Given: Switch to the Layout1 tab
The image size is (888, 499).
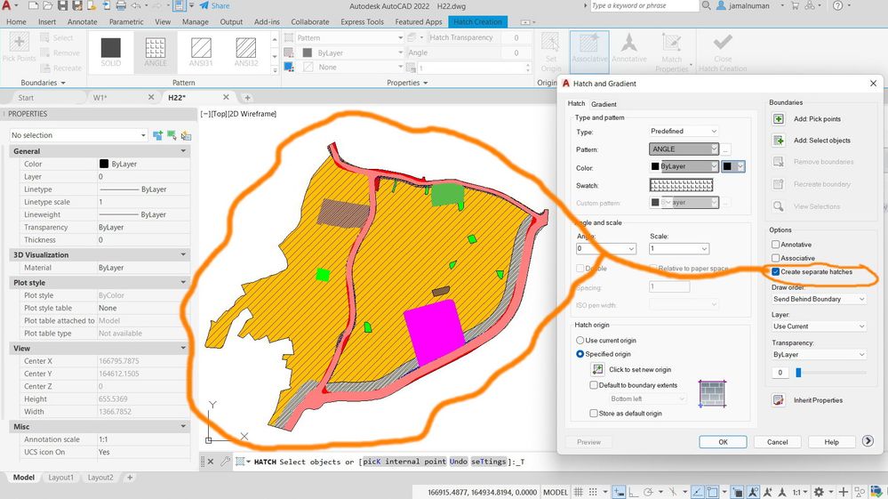Looking at the screenshot, I should tap(60, 478).
